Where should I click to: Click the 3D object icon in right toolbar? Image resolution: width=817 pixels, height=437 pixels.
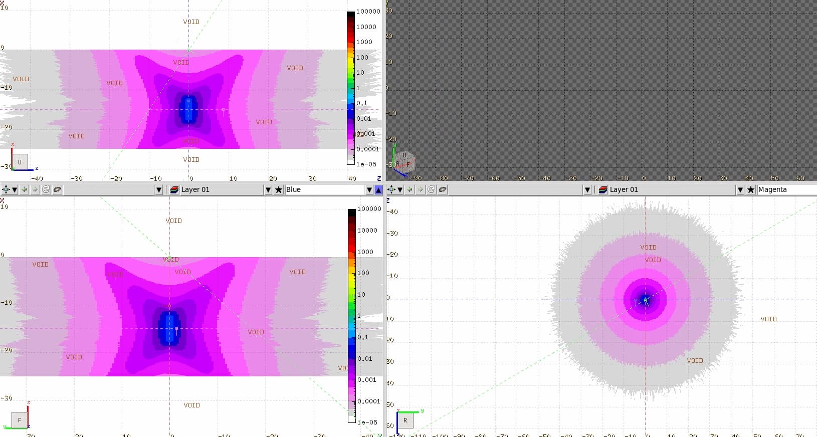[443, 190]
